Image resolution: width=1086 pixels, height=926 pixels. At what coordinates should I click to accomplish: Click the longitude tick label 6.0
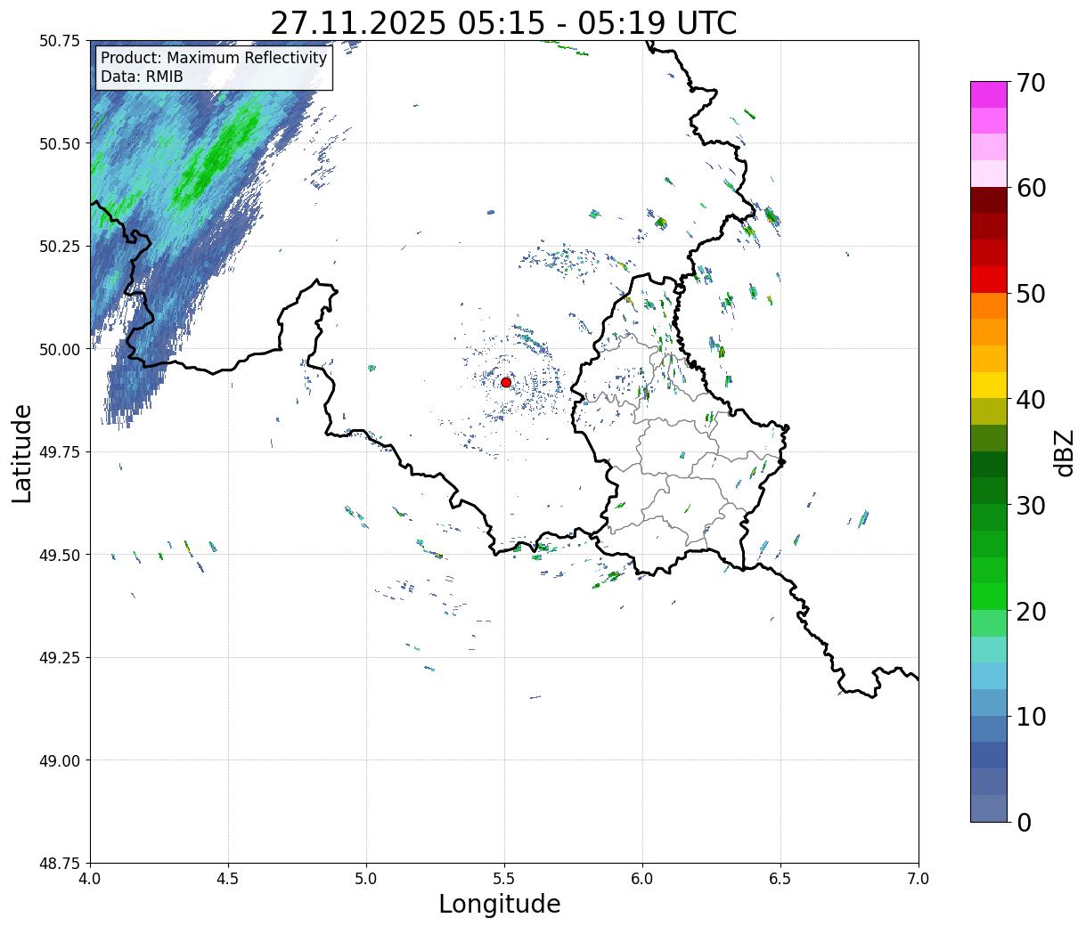[642, 879]
